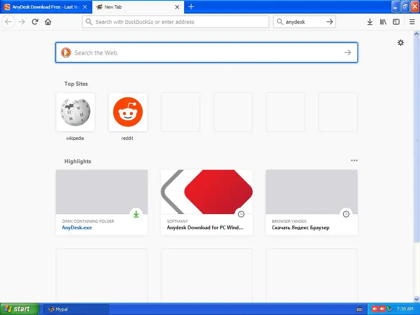Open the home page
The image size is (420, 315).
click(48, 22)
